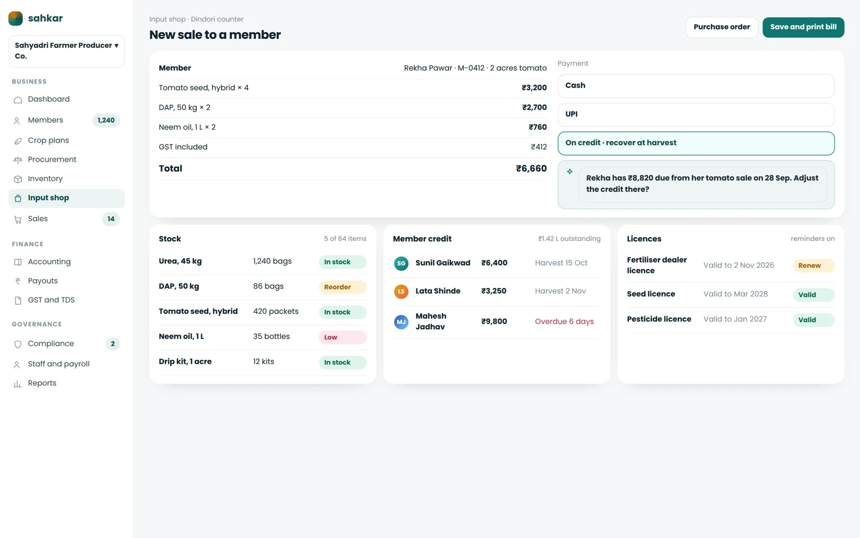Select On credit recover at harvest option
This screenshot has width=860, height=538.
pyautogui.click(x=696, y=143)
